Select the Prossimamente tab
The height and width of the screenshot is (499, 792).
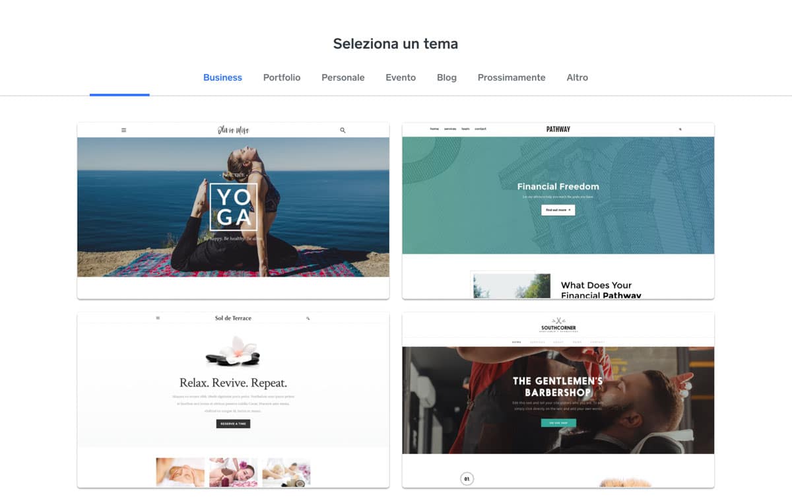coord(511,77)
